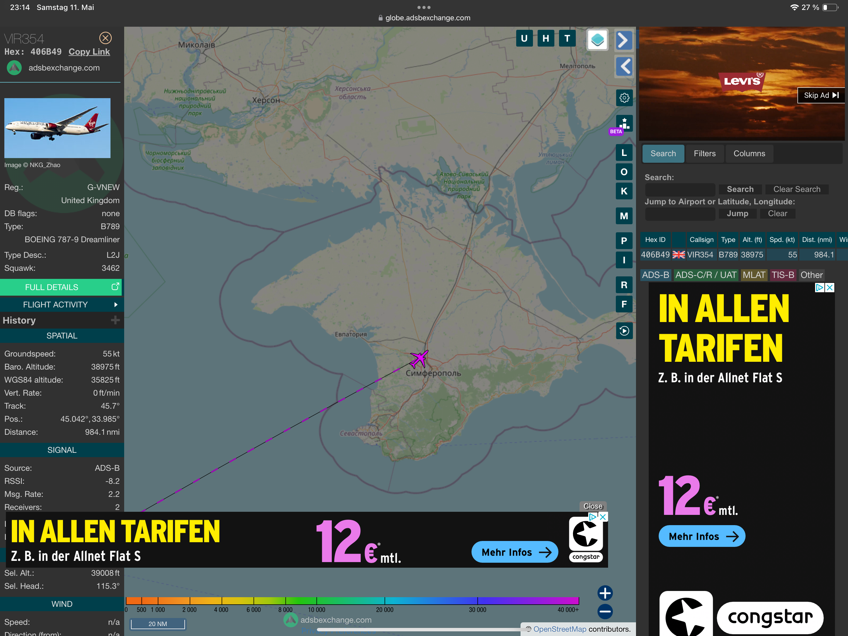Click the Copy Link hyperlink
Viewport: 848px width, 636px height.
click(x=89, y=52)
